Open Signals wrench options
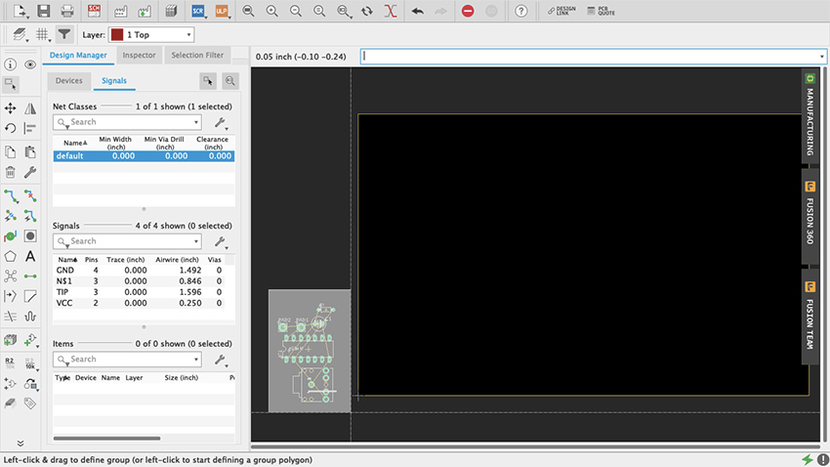 point(221,242)
